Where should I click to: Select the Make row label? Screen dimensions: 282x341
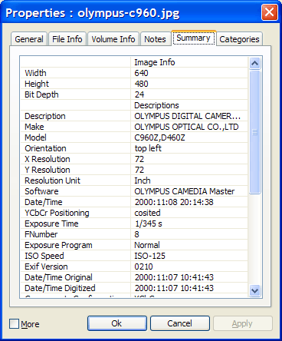[34, 127]
